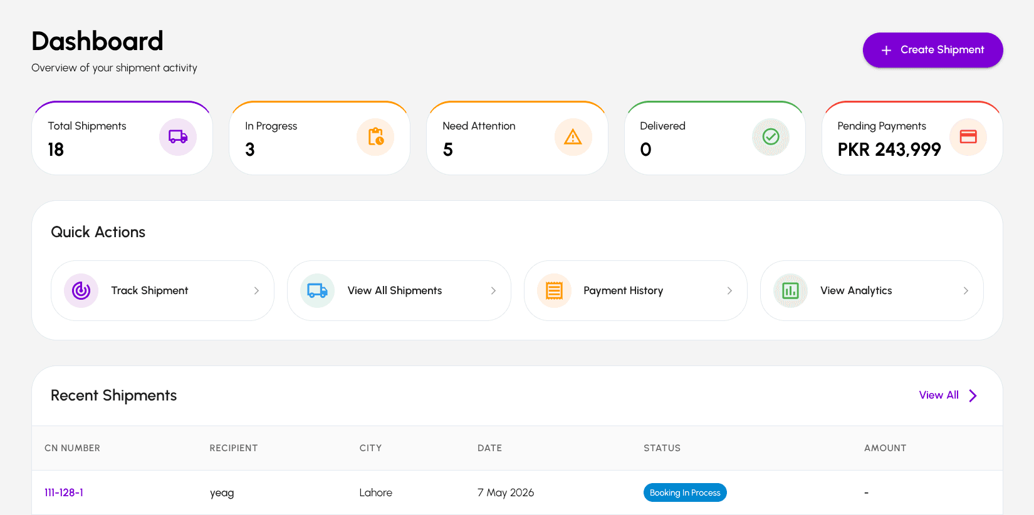Image resolution: width=1034 pixels, height=515 pixels.
Task: Open the View All Shipments quick action
Action: tap(399, 291)
